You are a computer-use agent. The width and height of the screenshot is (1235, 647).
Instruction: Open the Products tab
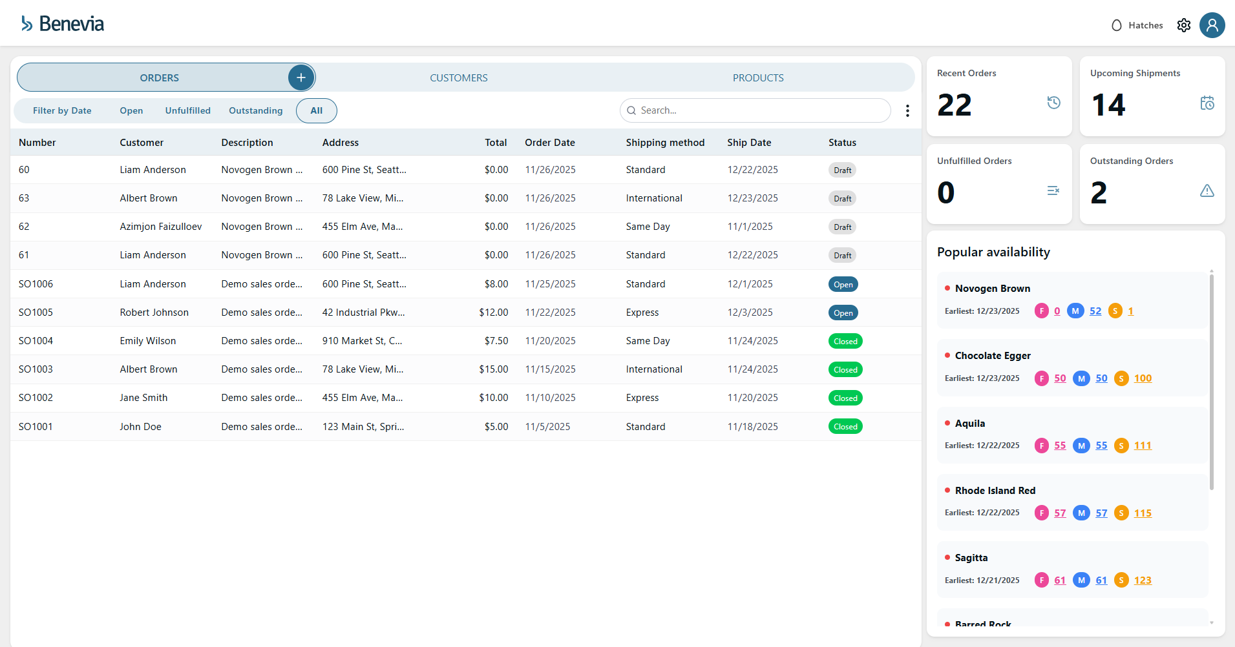[757, 77]
